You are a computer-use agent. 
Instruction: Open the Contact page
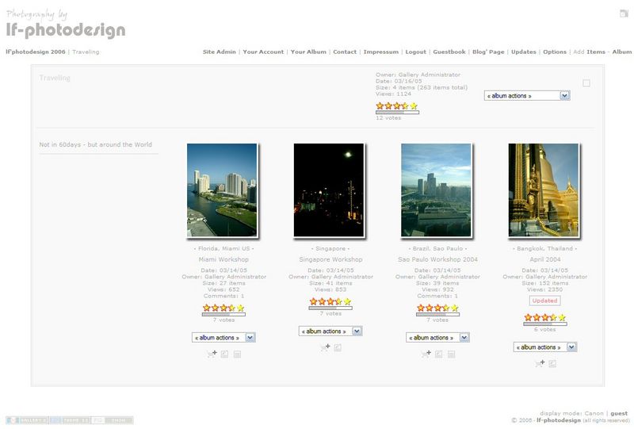pos(345,52)
